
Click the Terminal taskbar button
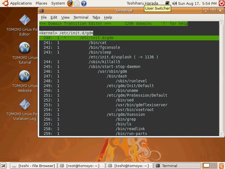coord(177,166)
